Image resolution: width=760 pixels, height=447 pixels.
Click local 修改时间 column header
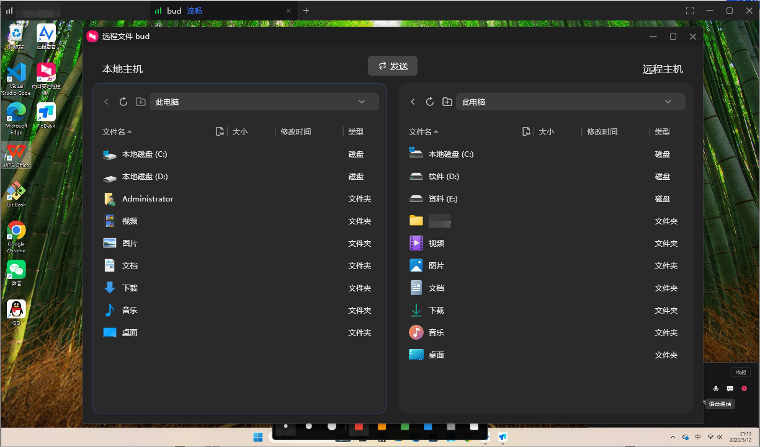point(296,131)
